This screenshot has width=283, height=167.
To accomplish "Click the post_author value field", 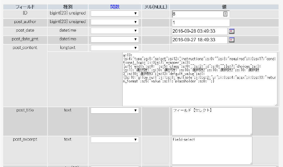I will point(200,23).
